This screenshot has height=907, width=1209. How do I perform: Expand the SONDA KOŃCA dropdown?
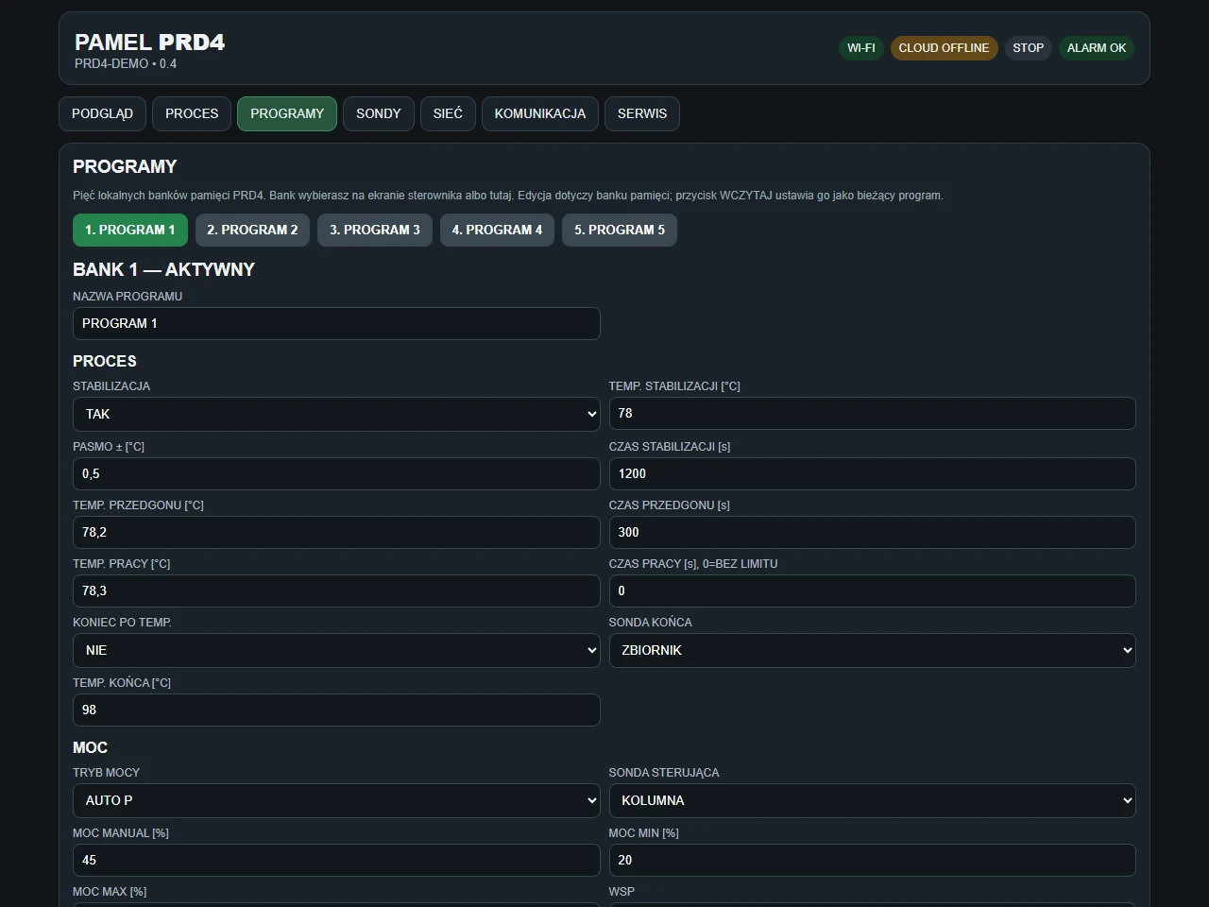(873, 650)
